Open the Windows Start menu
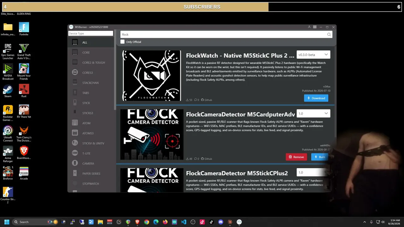Image resolution: width=404 pixels, height=227 pixels. pyautogui.click(x=7, y=222)
